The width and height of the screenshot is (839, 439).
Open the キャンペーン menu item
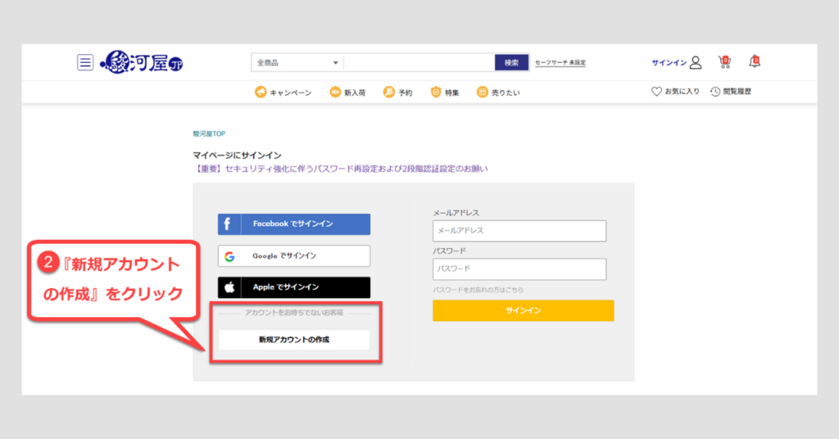pos(283,93)
